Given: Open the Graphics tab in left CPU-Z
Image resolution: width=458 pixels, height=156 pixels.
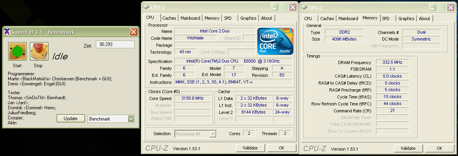Looking at the screenshot, I should click(x=248, y=18).
